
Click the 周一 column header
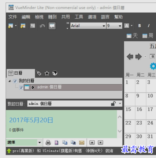pyautogui.click(x=129, y=75)
